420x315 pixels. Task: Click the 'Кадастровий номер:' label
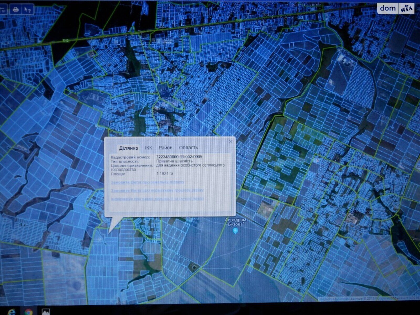[x=130, y=157]
